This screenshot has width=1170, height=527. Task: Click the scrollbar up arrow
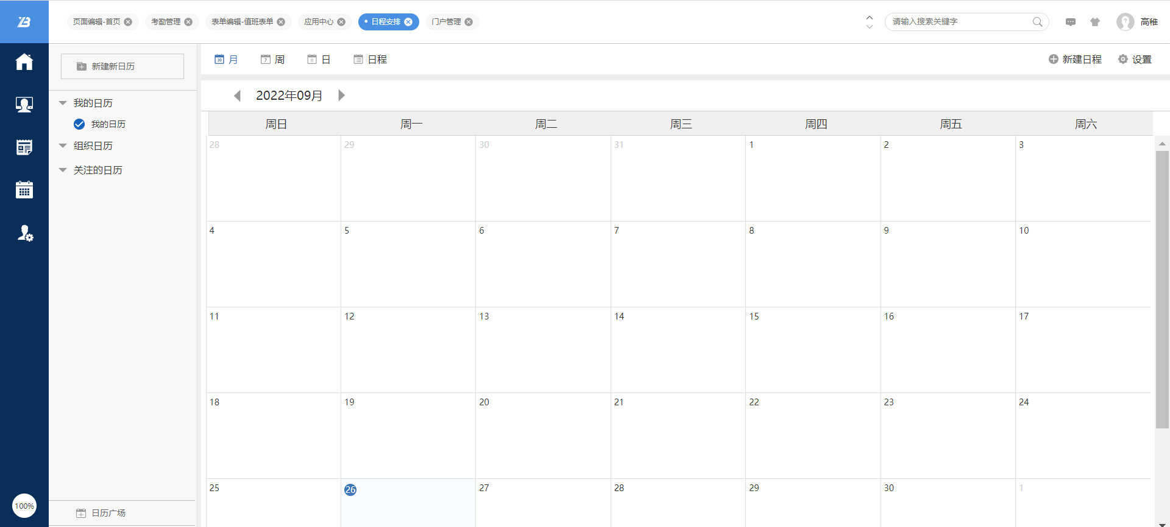pos(1162,144)
